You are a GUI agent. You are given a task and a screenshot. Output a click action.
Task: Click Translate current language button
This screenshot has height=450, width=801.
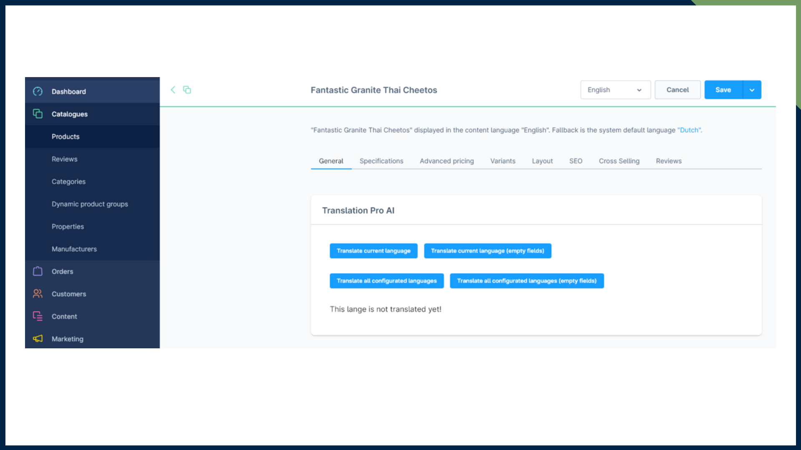373,251
